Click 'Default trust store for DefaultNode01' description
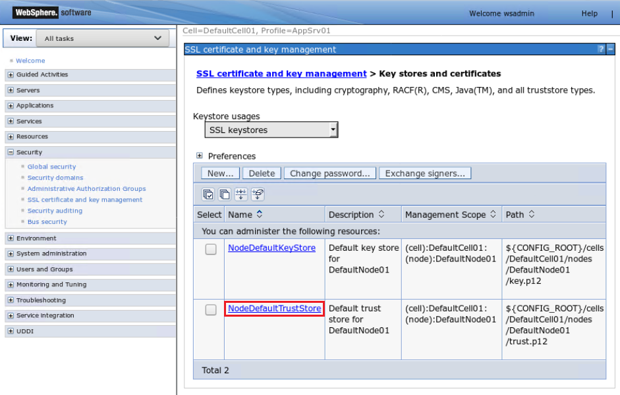The width and height of the screenshot is (620, 395). point(359,319)
